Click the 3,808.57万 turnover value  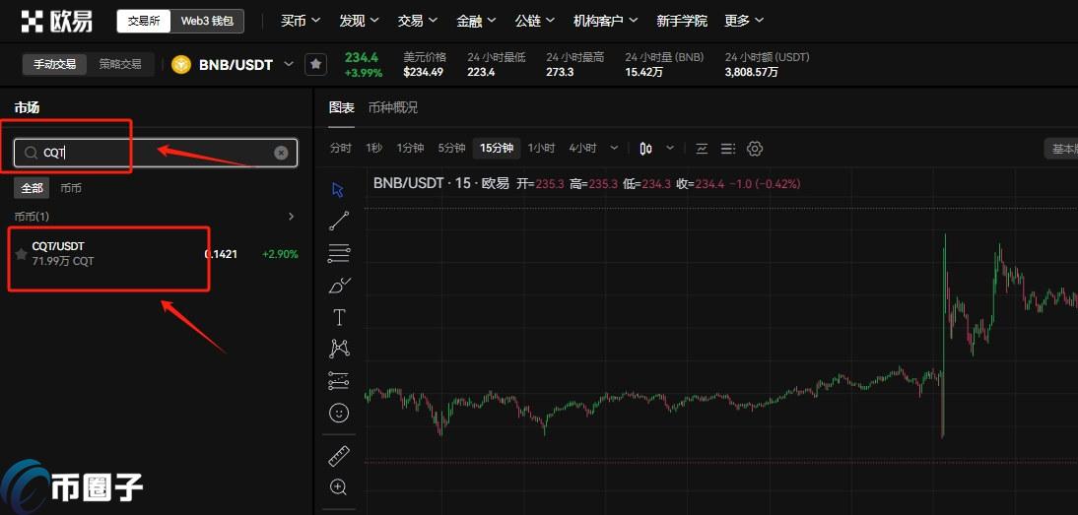[x=752, y=72]
